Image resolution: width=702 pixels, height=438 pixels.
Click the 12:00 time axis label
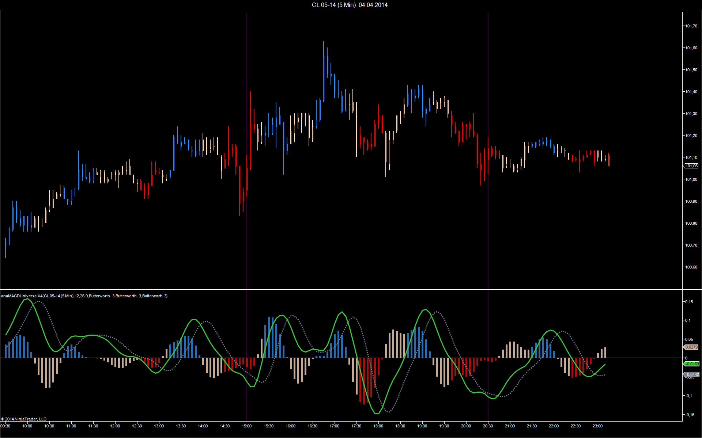coord(115,426)
